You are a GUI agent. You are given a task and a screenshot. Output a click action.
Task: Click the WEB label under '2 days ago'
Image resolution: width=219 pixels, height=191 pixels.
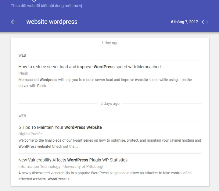22,116
